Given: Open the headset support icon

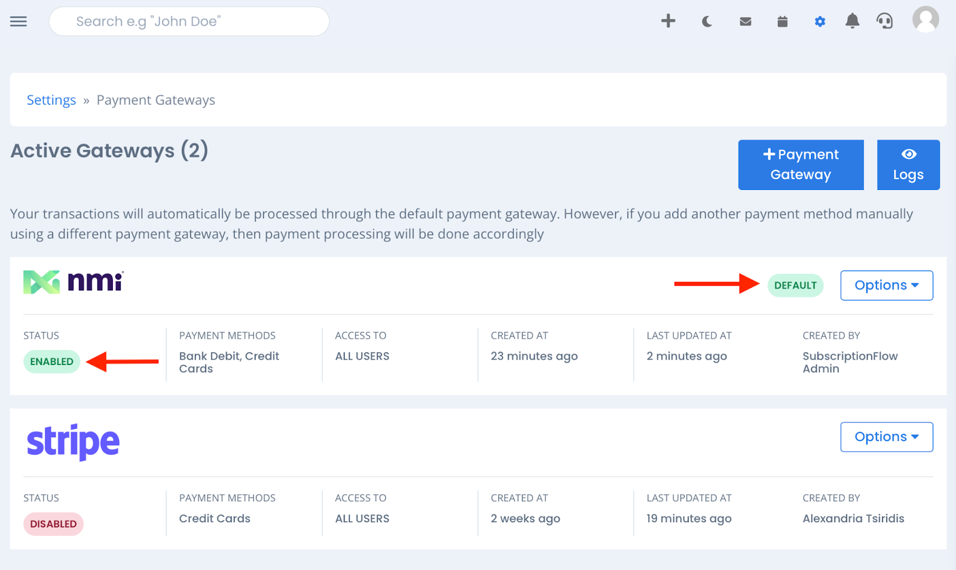Looking at the screenshot, I should point(884,22).
